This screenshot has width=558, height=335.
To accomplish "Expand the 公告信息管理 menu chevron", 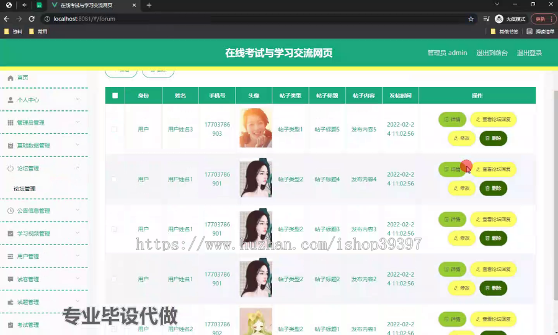I will click(x=77, y=210).
